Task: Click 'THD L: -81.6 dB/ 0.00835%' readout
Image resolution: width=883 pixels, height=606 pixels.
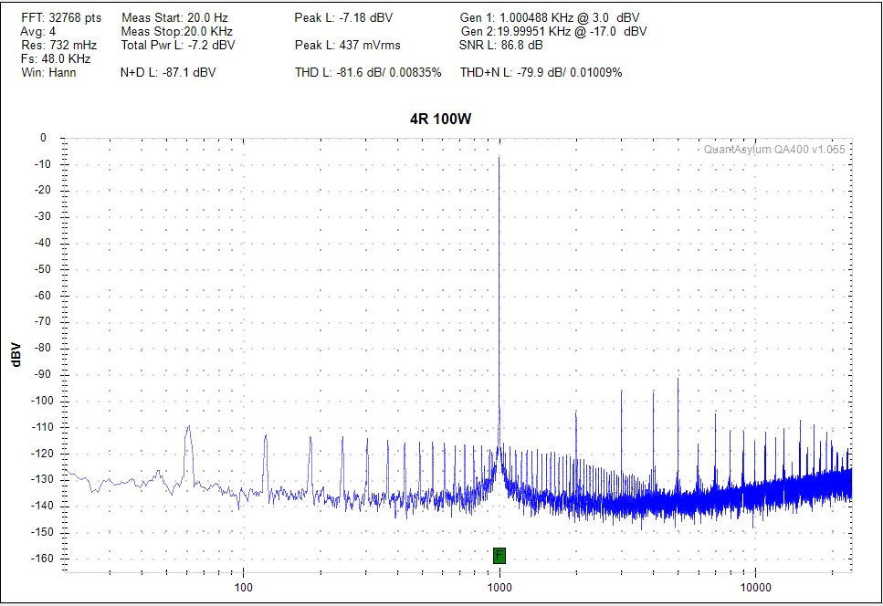Action: (x=368, y=73)
